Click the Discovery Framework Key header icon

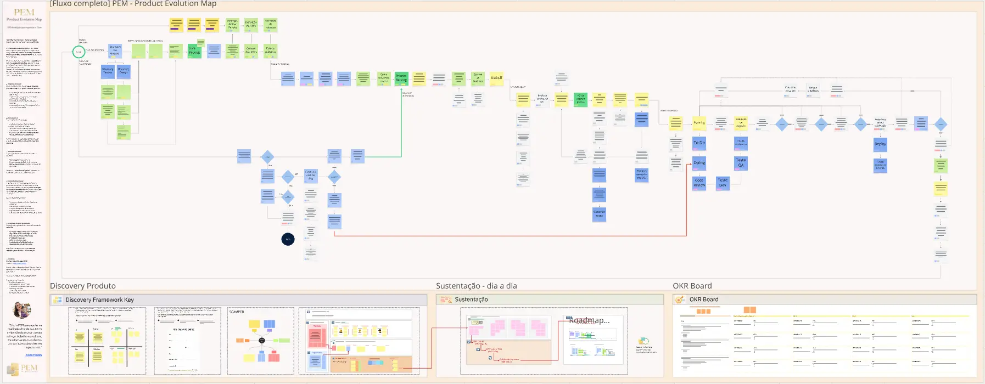(57, 300)
